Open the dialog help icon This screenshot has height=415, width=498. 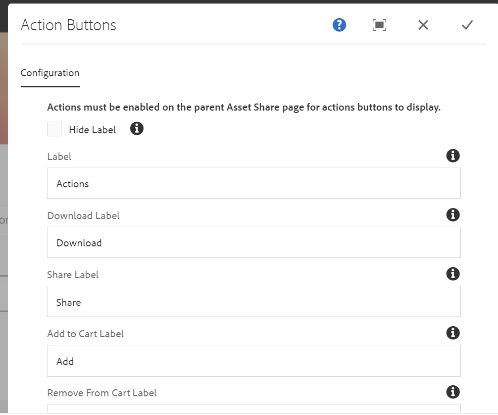(x=339, y=25)
